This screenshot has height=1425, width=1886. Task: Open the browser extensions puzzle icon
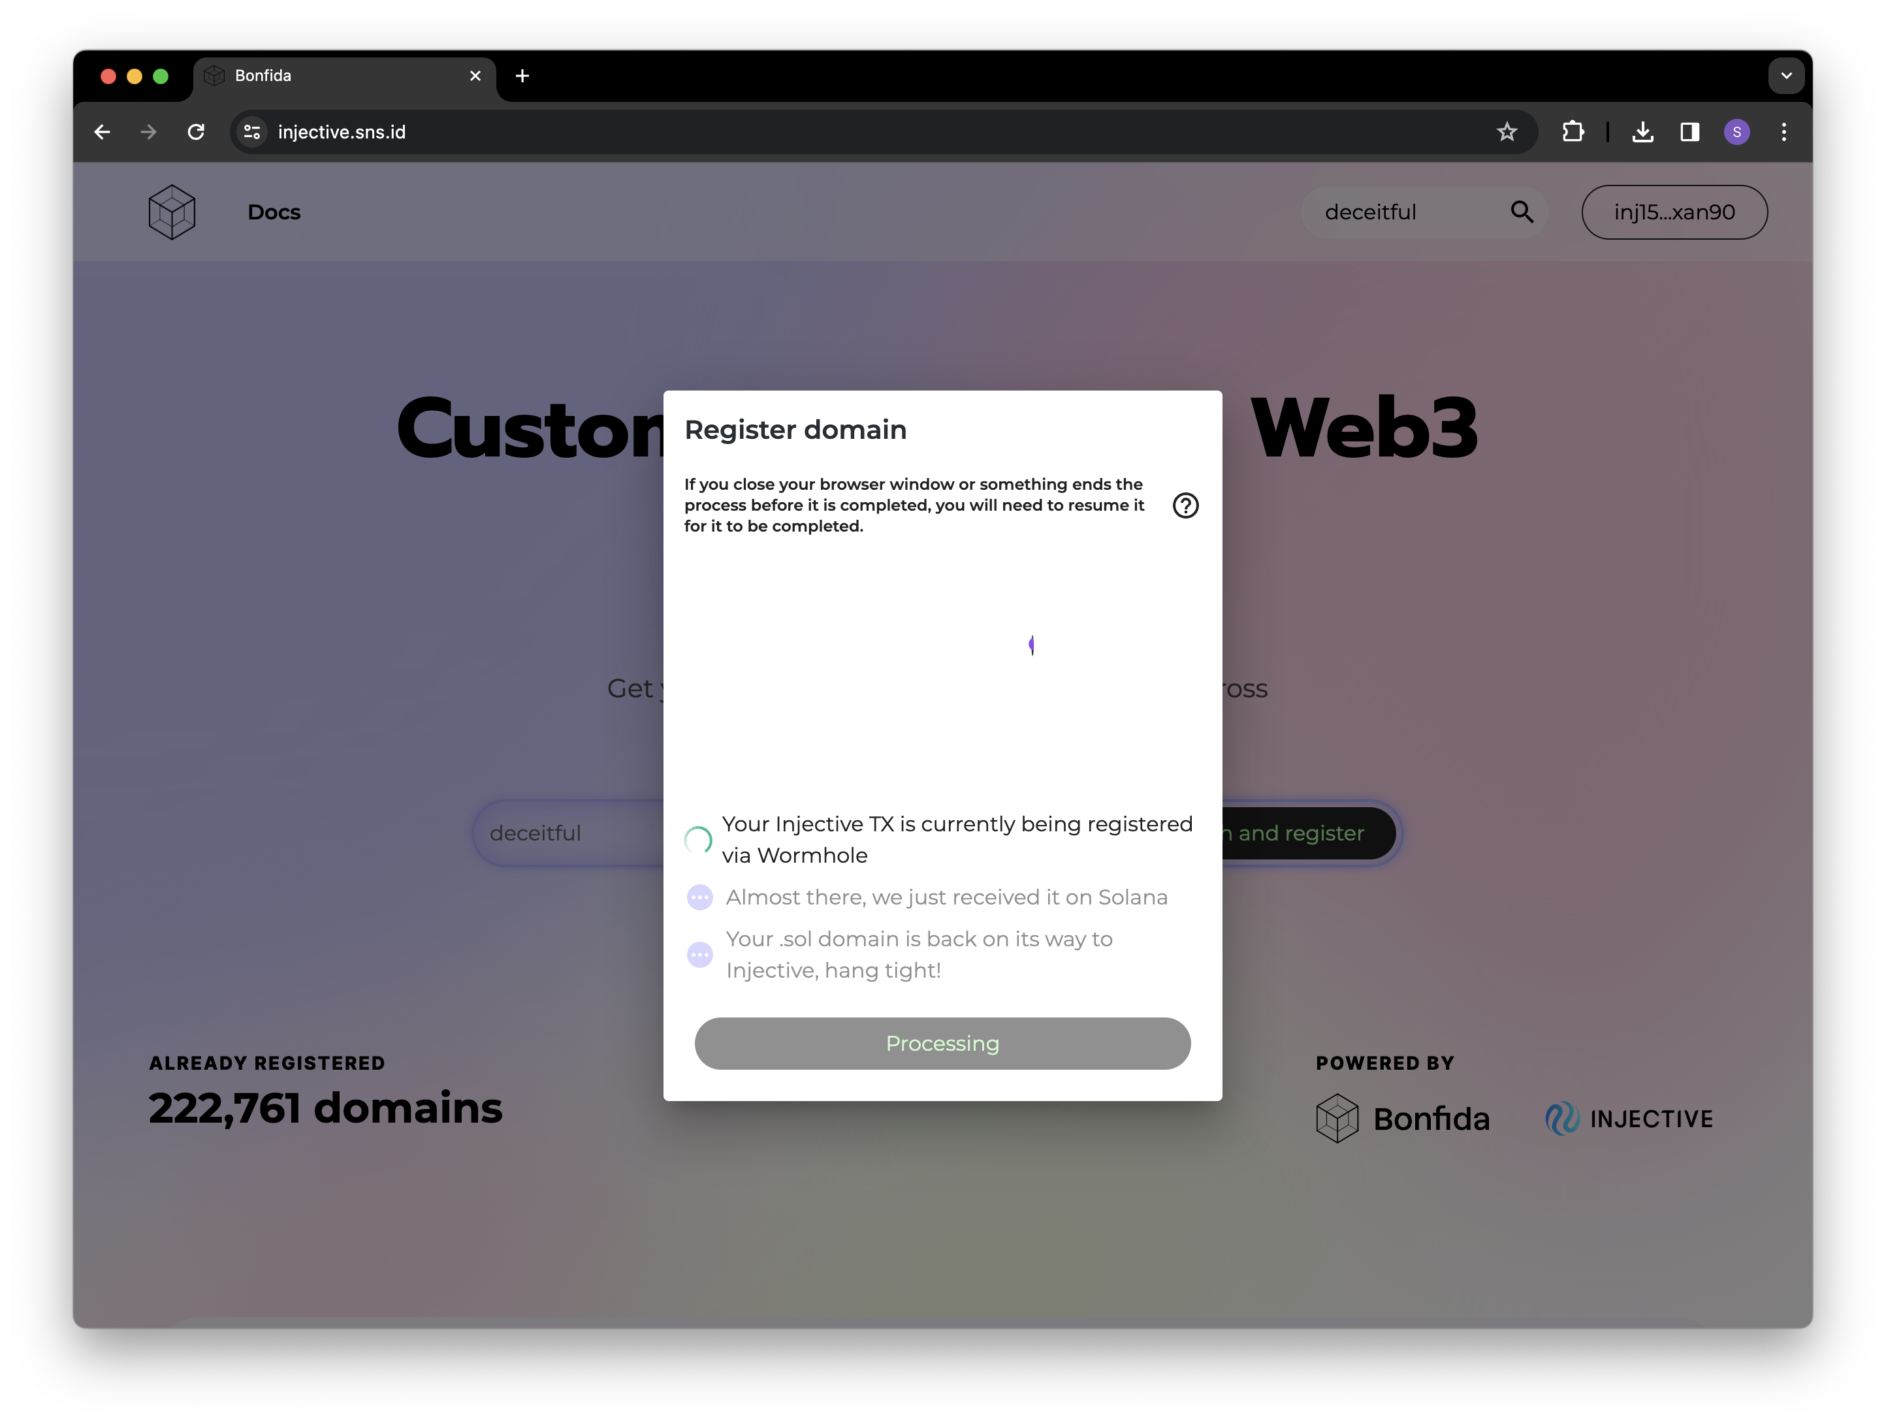click(1573, 132)
